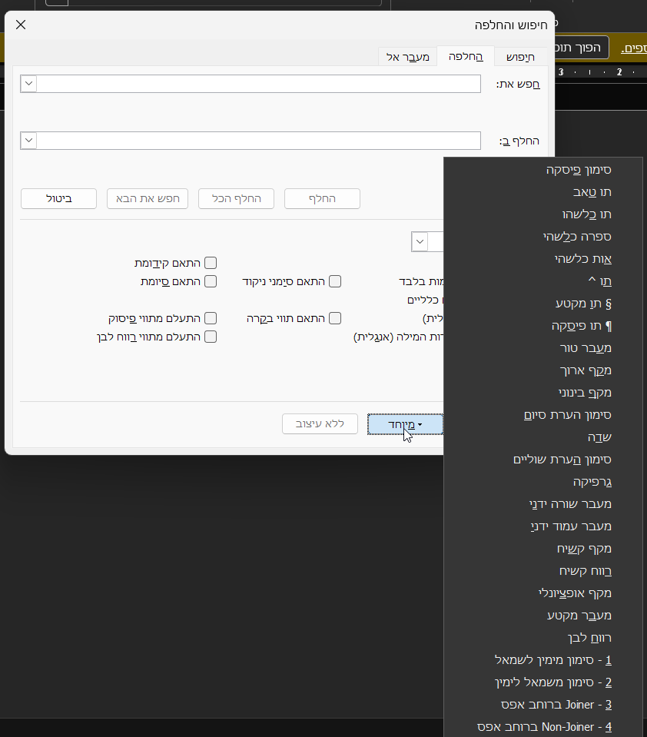This screenshot has height=737, width=647.
Task: Open the search direction dropdown
Action: click(420, 242)
